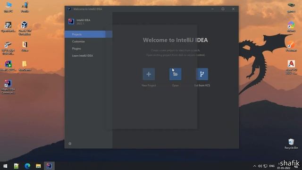This screenshot has width=302, height=170.
Task: Select the Oracle VM VirtualBox desktop icon
Action: coord(25,28)
